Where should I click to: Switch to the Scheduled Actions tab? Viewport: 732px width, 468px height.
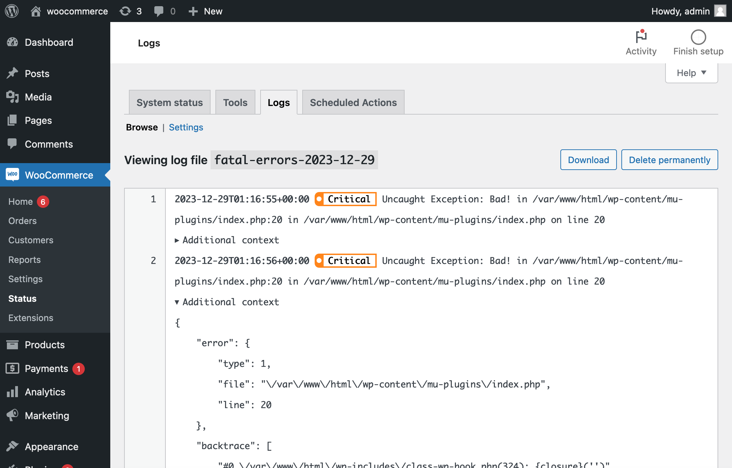coord(353,102)
